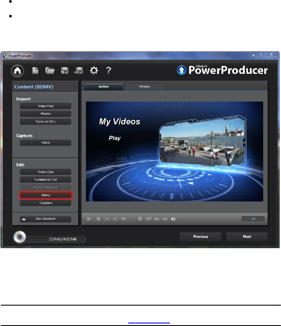The height and width of the screenshot is (326, 281).
Task: Navigate left with the arrow icon
Action: pos(156,219)
